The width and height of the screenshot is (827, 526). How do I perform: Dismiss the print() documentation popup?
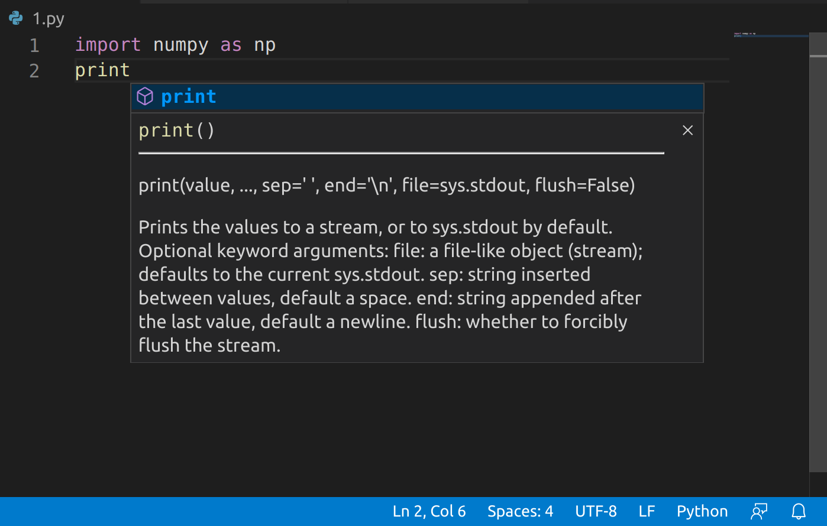687,130
